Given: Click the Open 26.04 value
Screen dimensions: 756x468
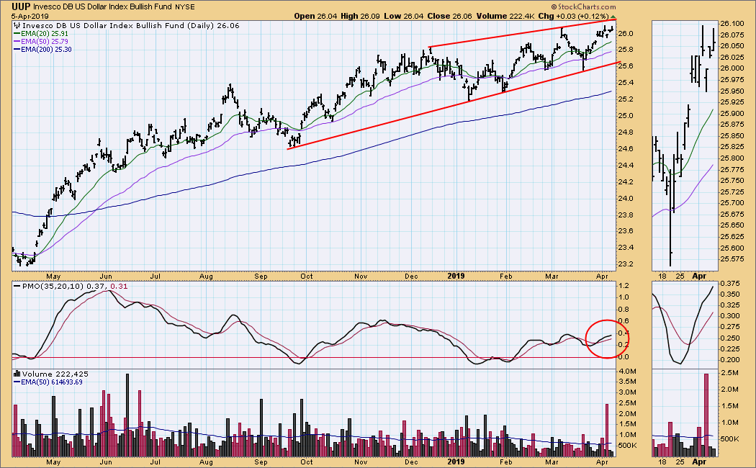Looking at the screenshot, I should (x=315, y=16).
